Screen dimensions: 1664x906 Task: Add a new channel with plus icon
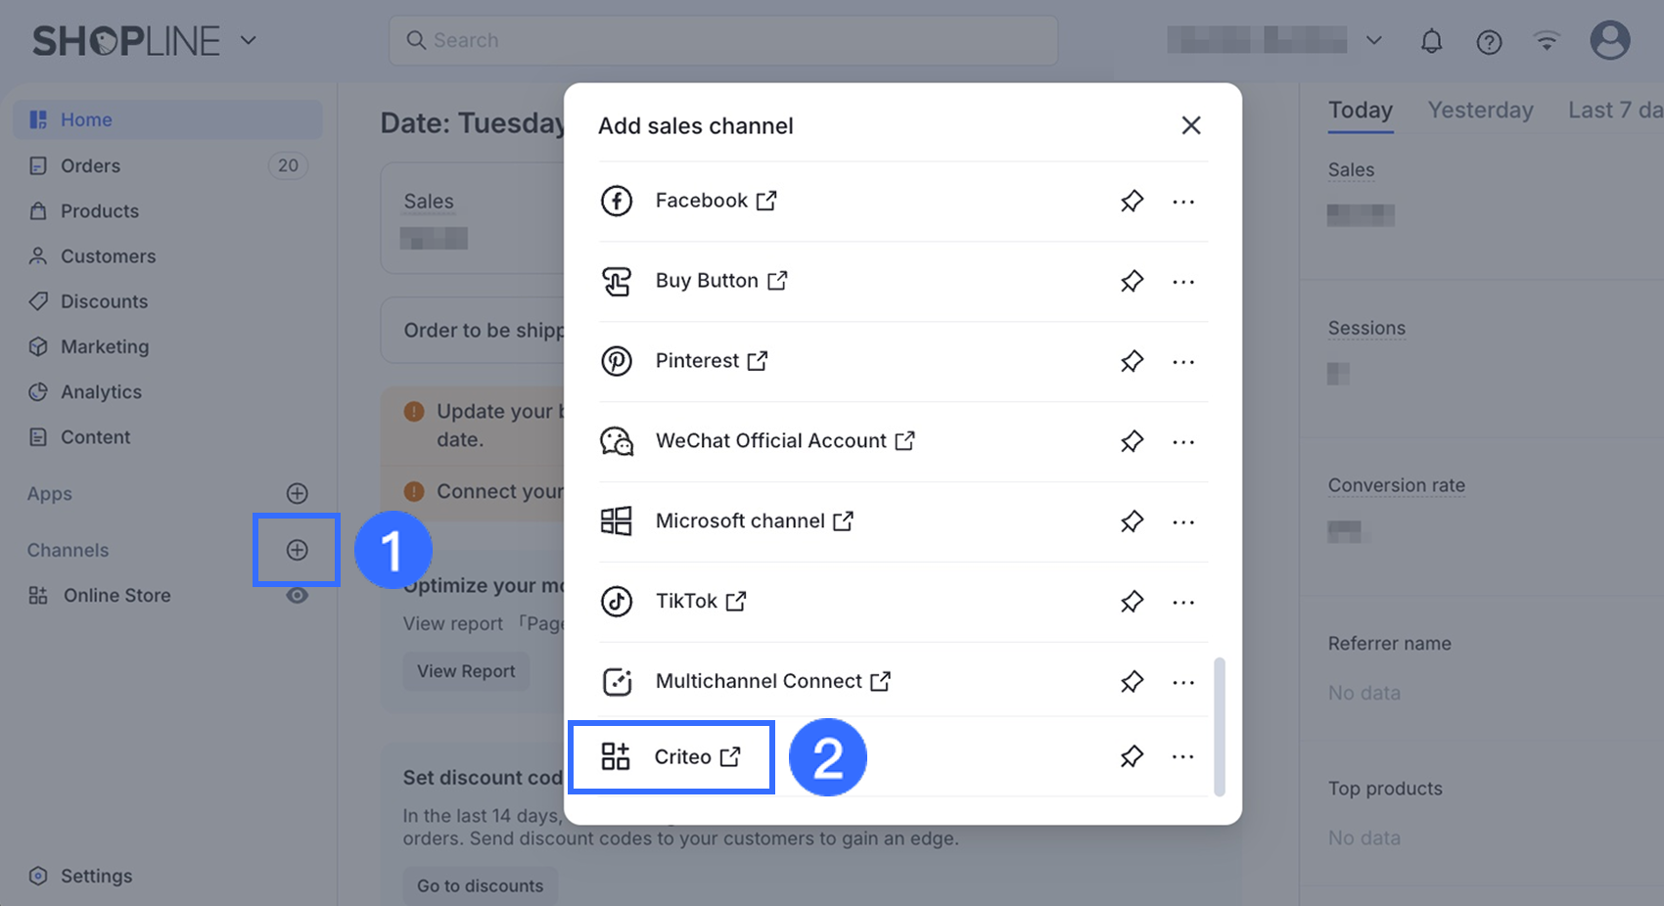(297, 550)
